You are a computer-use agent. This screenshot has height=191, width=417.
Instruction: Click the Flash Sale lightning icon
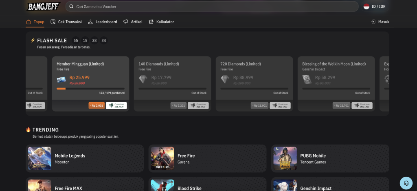[33, 40]
